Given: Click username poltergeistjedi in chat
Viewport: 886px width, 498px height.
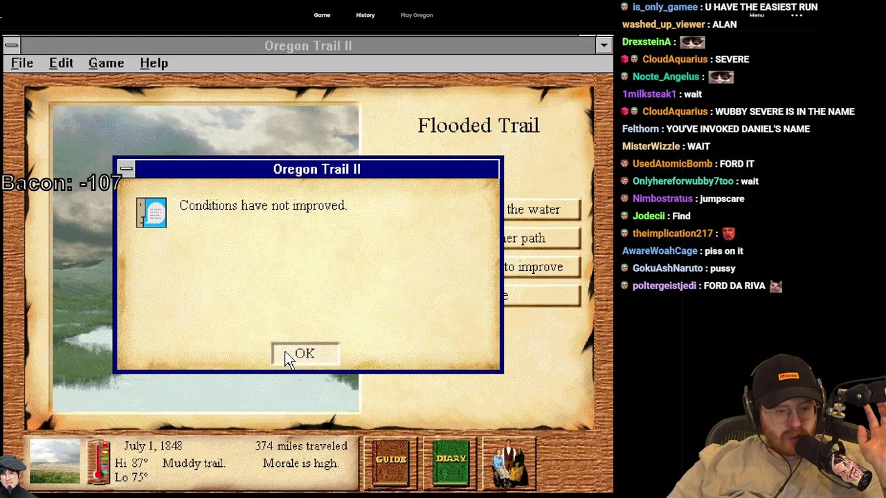Looking at the screenshot, I should tap(664, 286).
